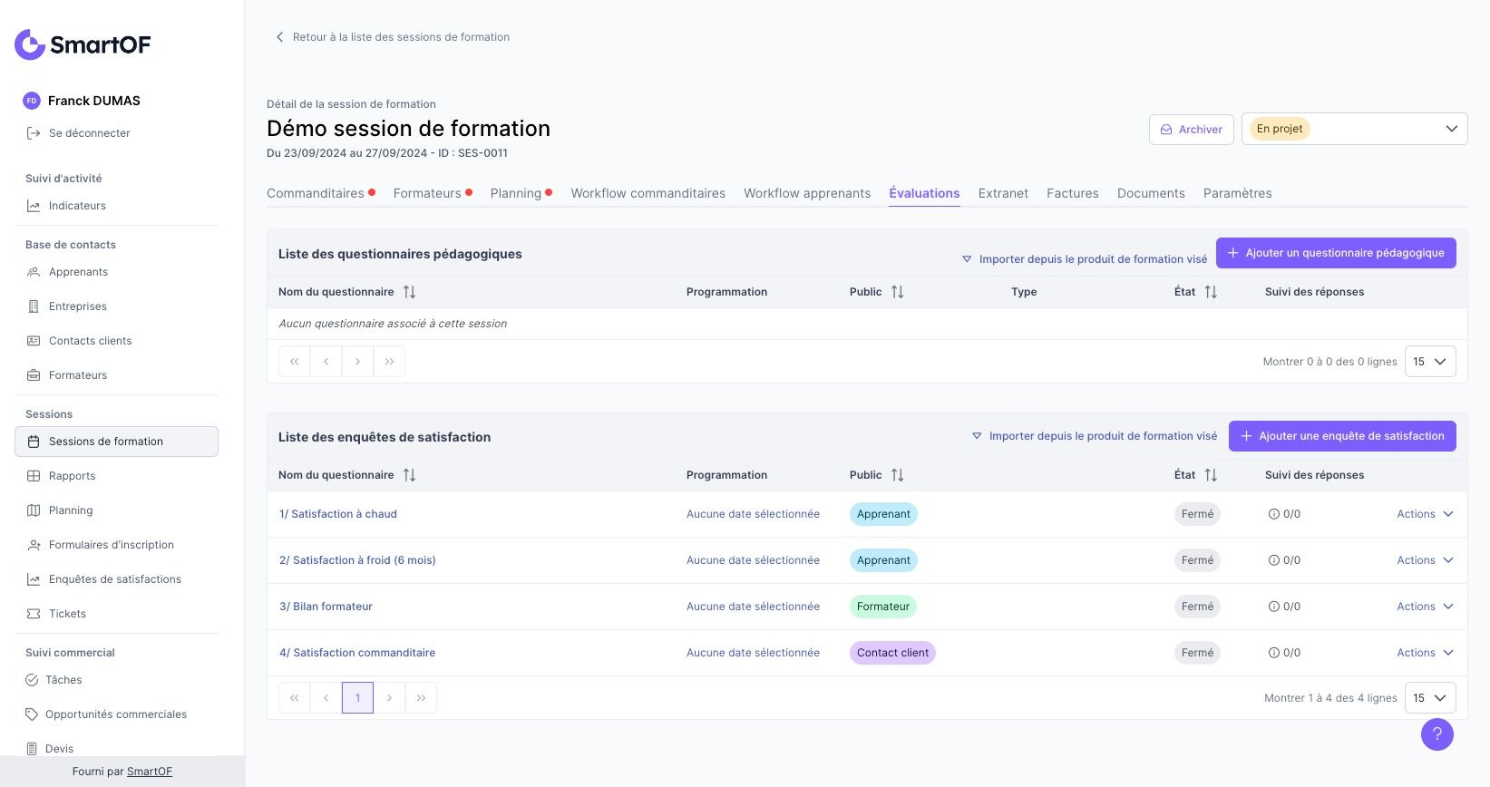Switch to the Planning tab
The width and height of the screenshot is (1490, 787).
coord(515,193)
